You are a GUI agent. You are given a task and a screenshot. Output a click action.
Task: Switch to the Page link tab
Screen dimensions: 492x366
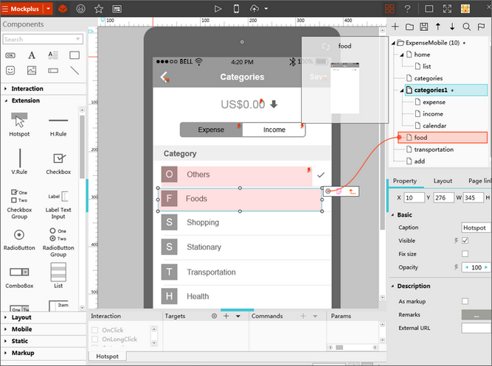[479, 181]
